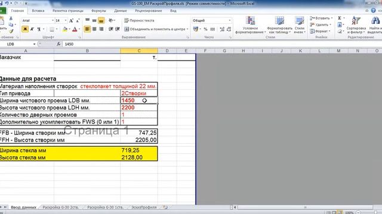This screenshot has height=214, width=382.
Task: Open the Font group dialog launcher
Action: 79,37
